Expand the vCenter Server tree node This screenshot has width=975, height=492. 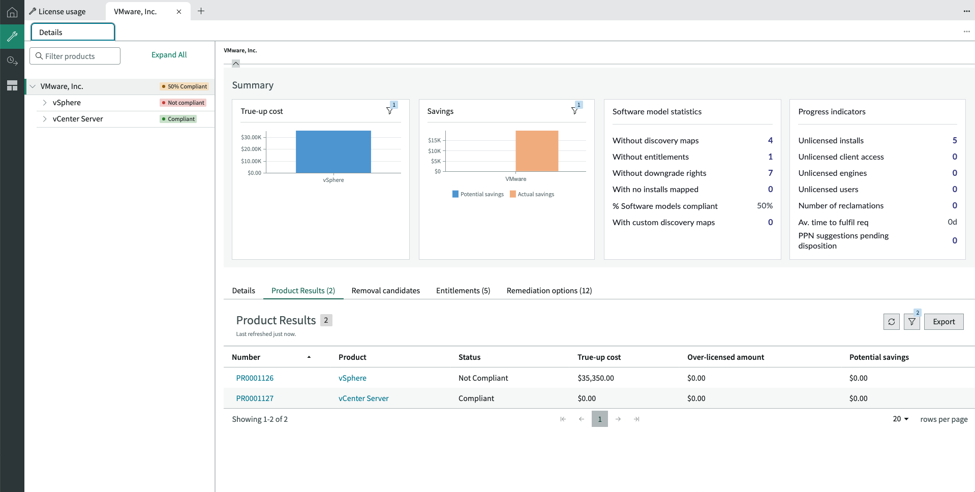pyautogui.click(x=45, y=119)
